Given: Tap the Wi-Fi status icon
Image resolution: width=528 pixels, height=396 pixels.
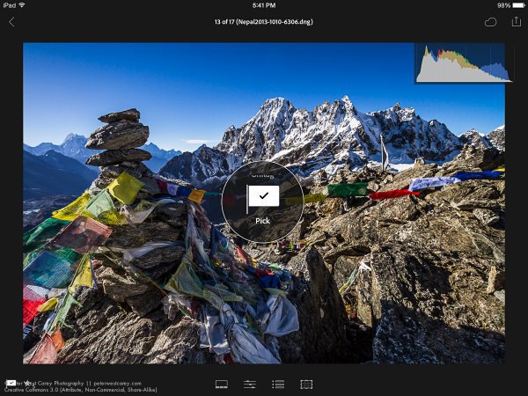Looking at the screenshot, I should coord(22,5).
